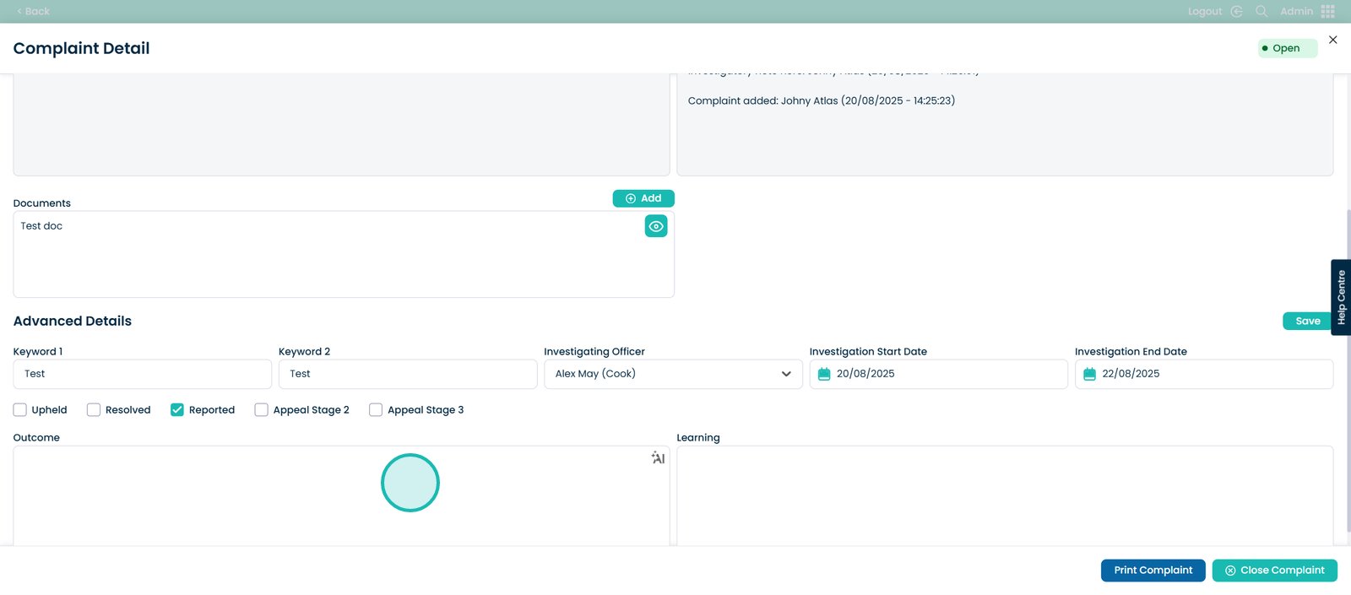Check the Upheld checkbox
This screenshot has height=595, width=1351.
[x=20, y=410]
